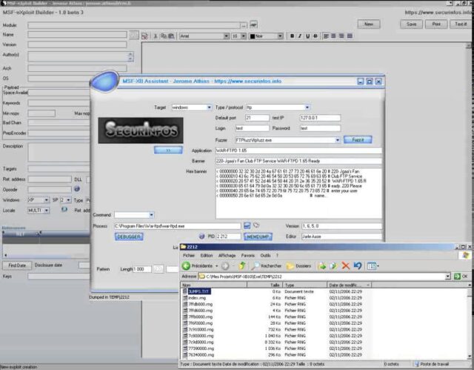
Task: Click the Copy To icon in Explorer
Action: pos(333,266)
